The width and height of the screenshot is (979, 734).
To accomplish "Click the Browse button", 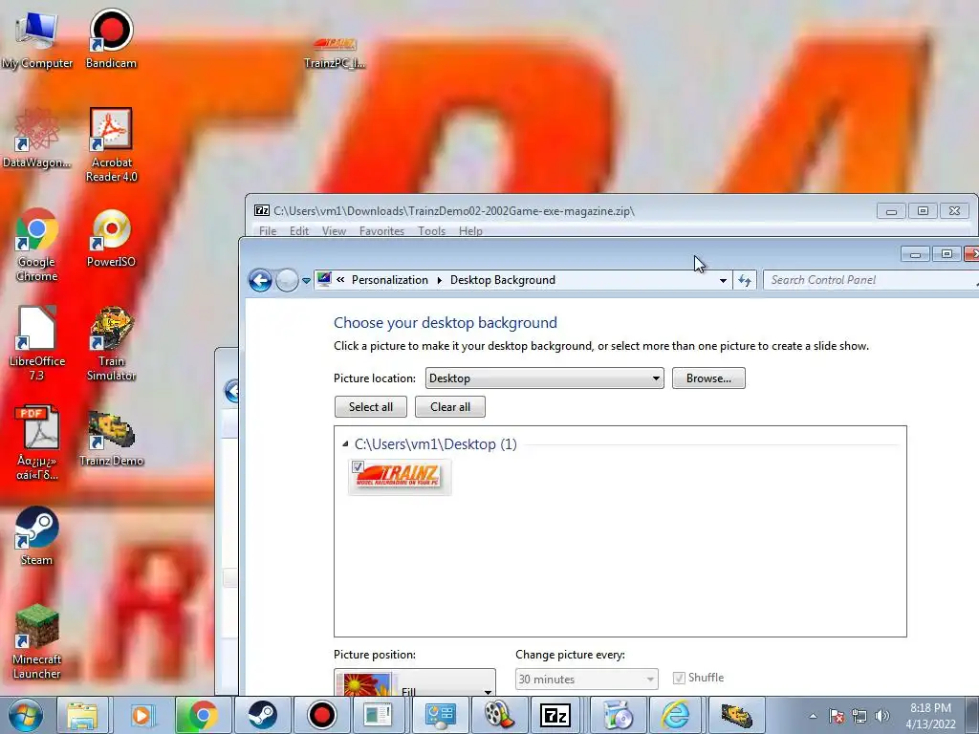I will pos(708,378).
